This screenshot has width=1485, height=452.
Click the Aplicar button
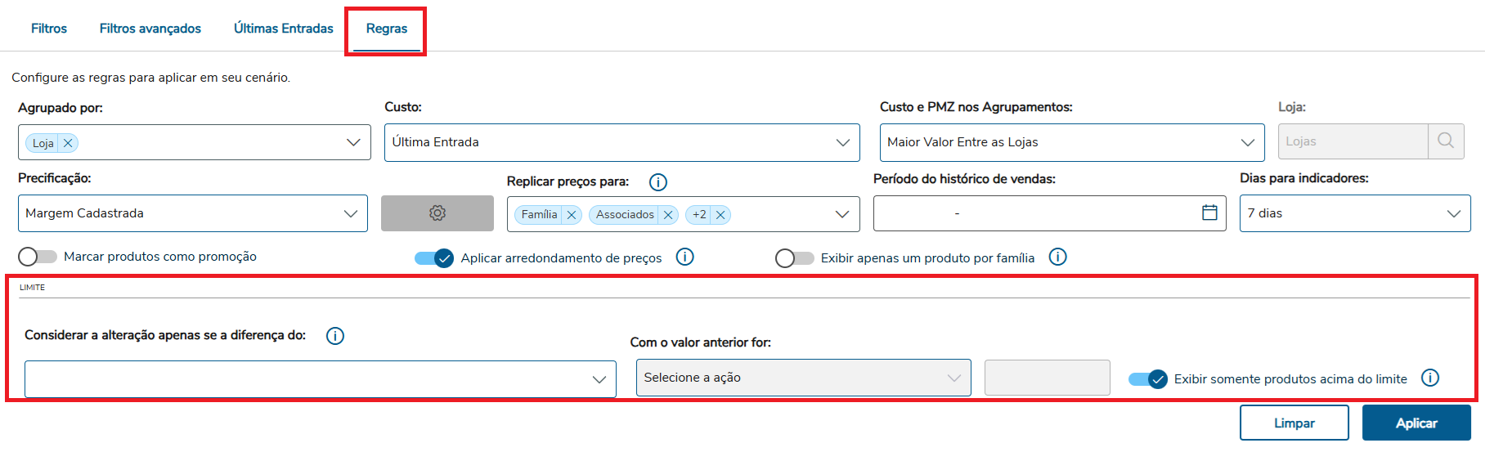click(x=1415, y=423)
